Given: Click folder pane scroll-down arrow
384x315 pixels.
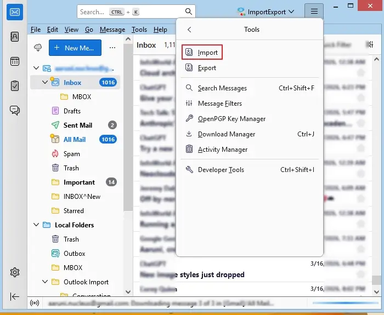Looking at the screenshot, I should 128,292.
